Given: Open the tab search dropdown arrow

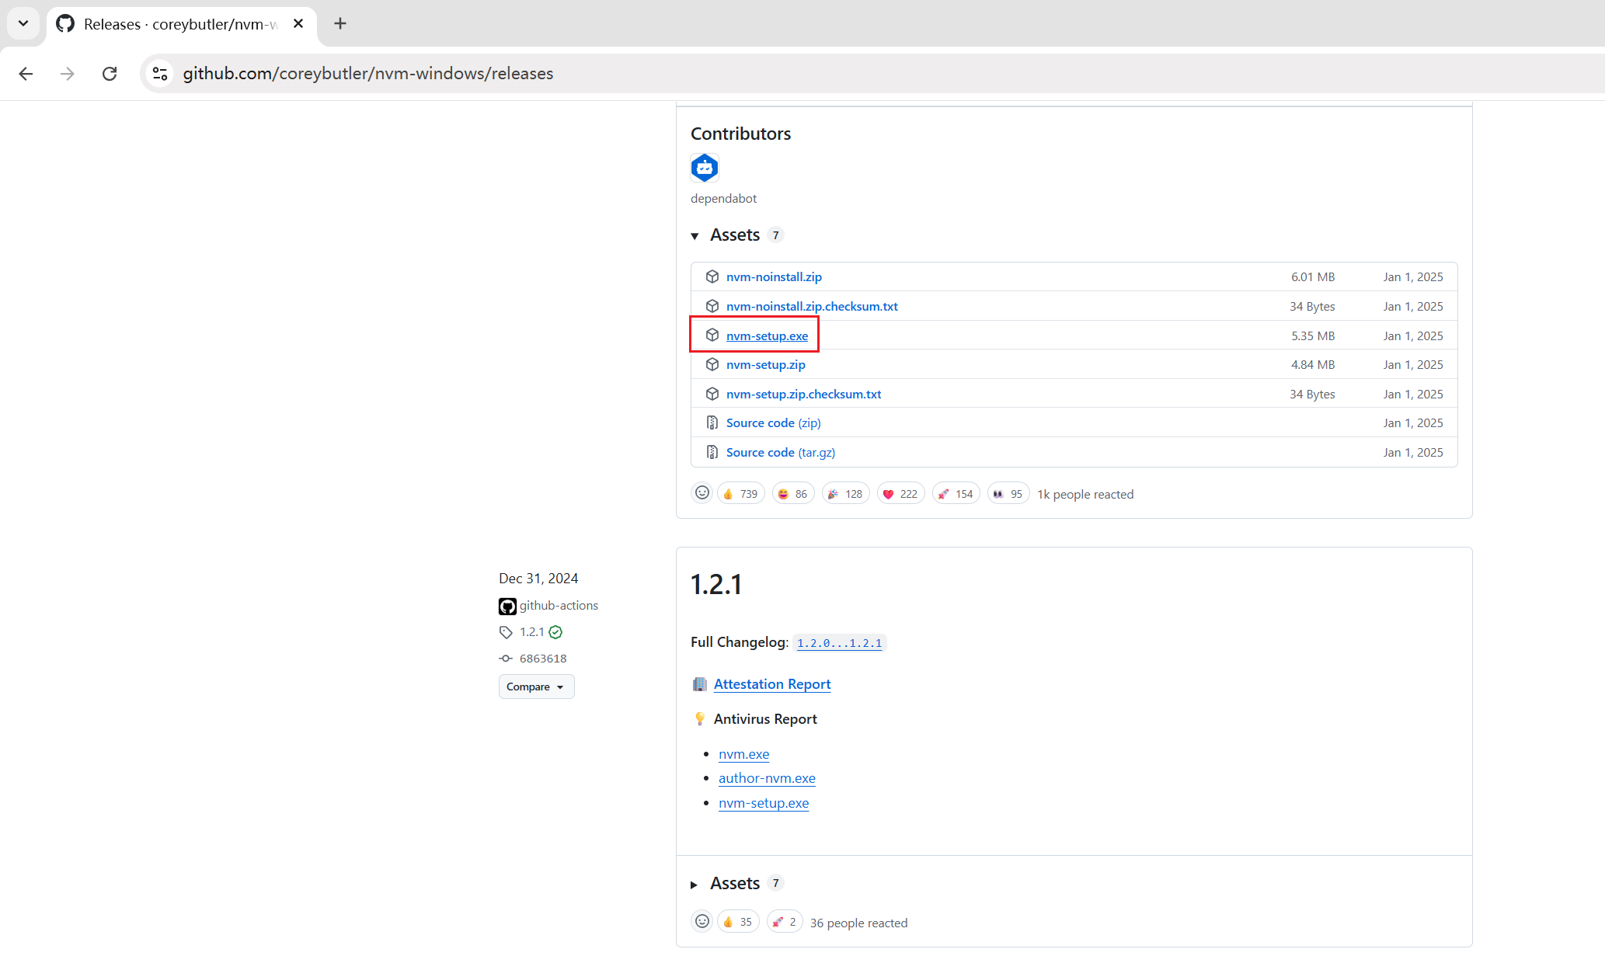Looking at the screenshot, I should click(x=23, y=23).
